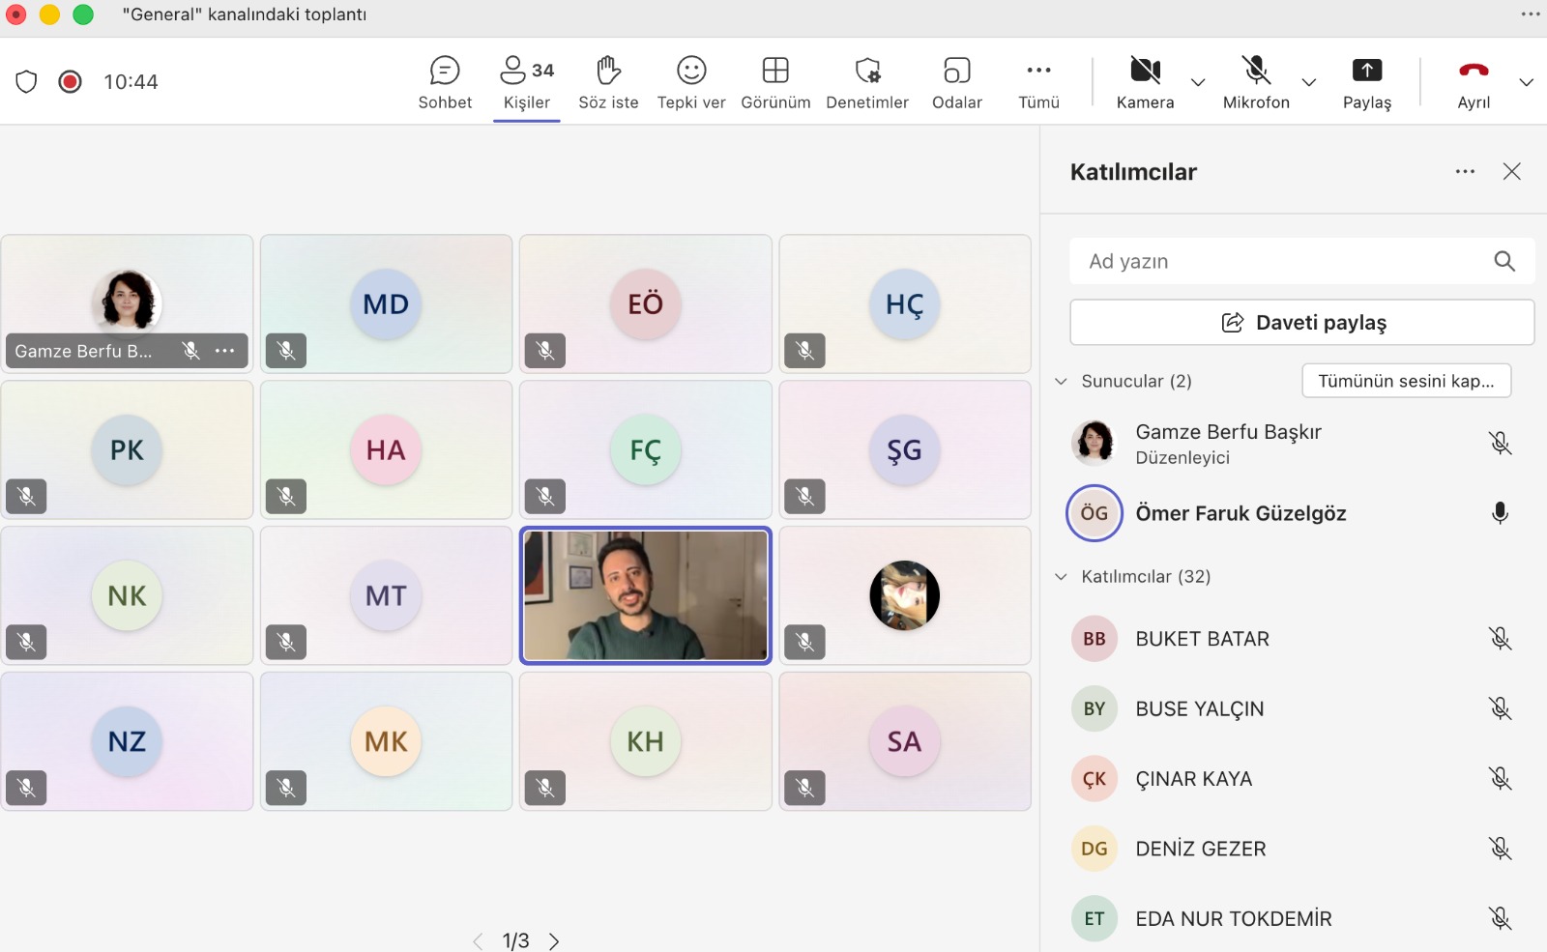Unmute with the Mikrofon button
Screen dimensions: 1547x952
pos(1256,82)
